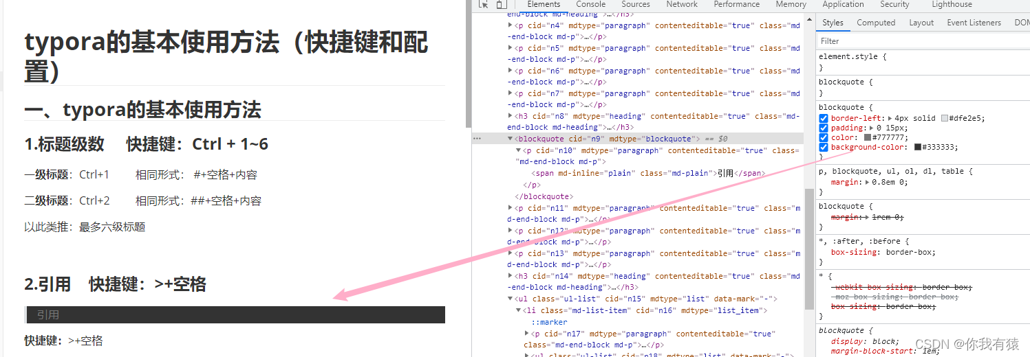
Task: Select the Styles sidebar tab
Action: (833, 23)
